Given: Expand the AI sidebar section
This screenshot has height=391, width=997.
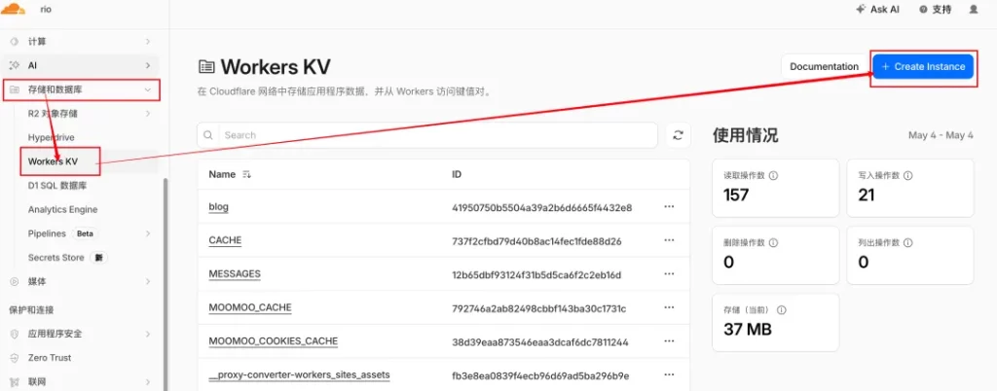Looking at the screenshot, I should tap(80, 65).
